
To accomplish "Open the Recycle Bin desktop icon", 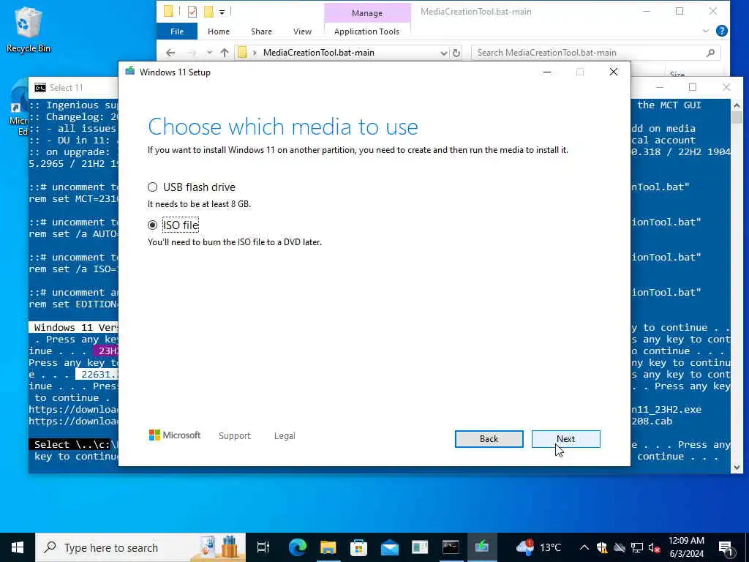I will point(29,29).
